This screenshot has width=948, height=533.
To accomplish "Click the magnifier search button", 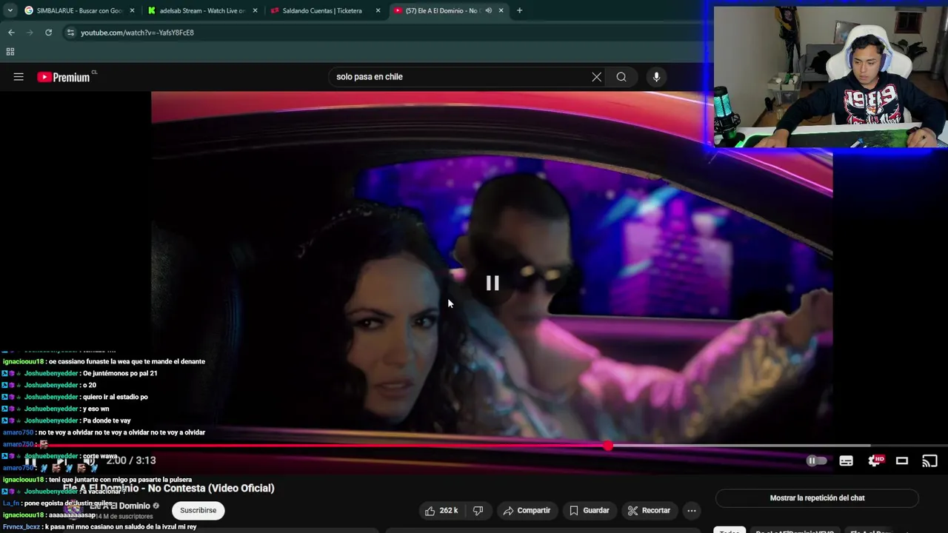I will pyautogui.click(x=621, y=77).
